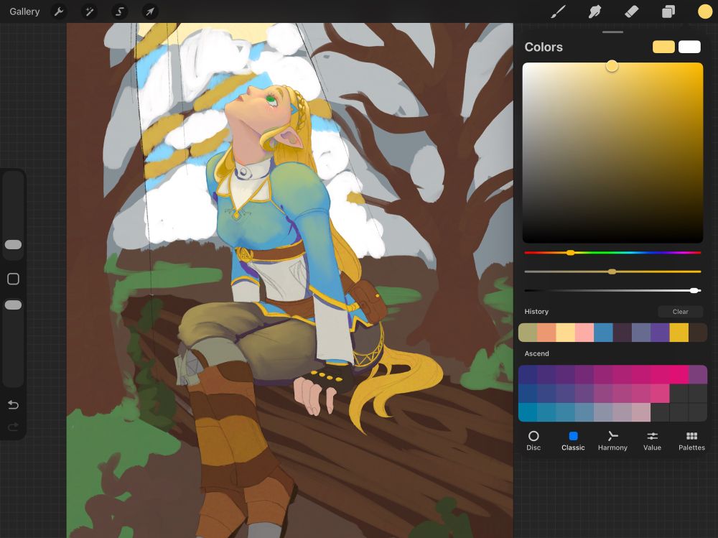Return to the Gallery
This screenshot has height=538, width=718.
coord(24,11)
